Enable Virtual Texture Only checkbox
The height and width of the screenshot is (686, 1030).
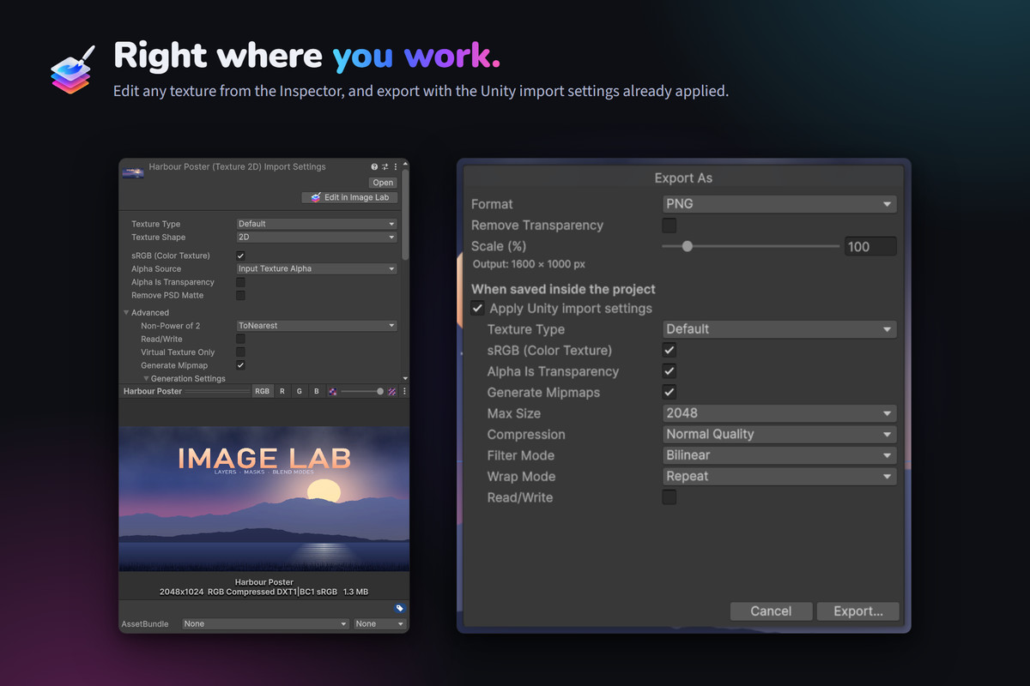(x=240, y=352)
